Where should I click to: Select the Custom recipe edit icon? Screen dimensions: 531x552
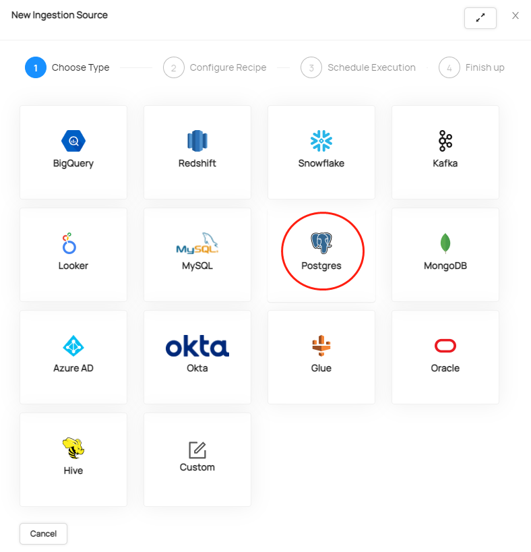(197, 450)
